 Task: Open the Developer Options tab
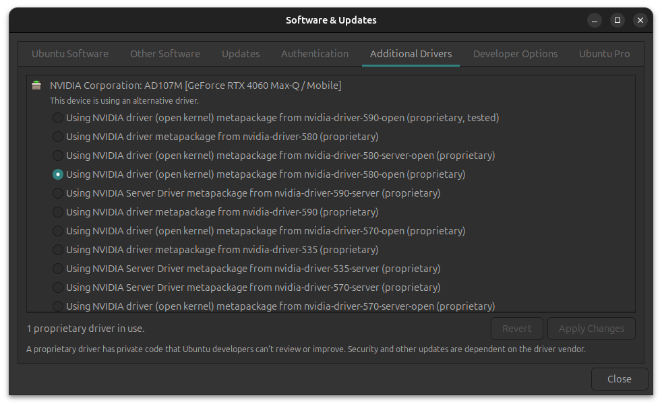[x=515, y=53]
